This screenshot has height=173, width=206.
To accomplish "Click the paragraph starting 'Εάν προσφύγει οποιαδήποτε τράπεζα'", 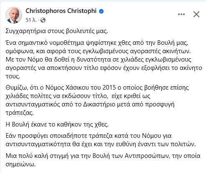I will click(x=100, y=140).
